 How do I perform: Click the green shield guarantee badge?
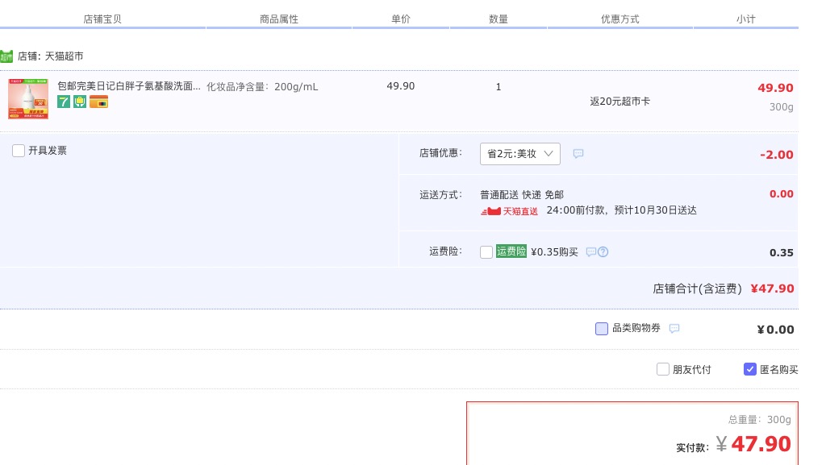click(80, 102)
